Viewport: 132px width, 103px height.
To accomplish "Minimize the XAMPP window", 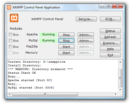I will tap(102, 6).
